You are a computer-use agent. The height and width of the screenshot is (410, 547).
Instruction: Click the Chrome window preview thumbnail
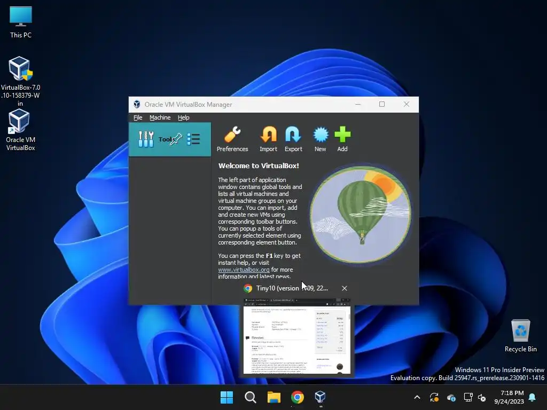point(297,336)
